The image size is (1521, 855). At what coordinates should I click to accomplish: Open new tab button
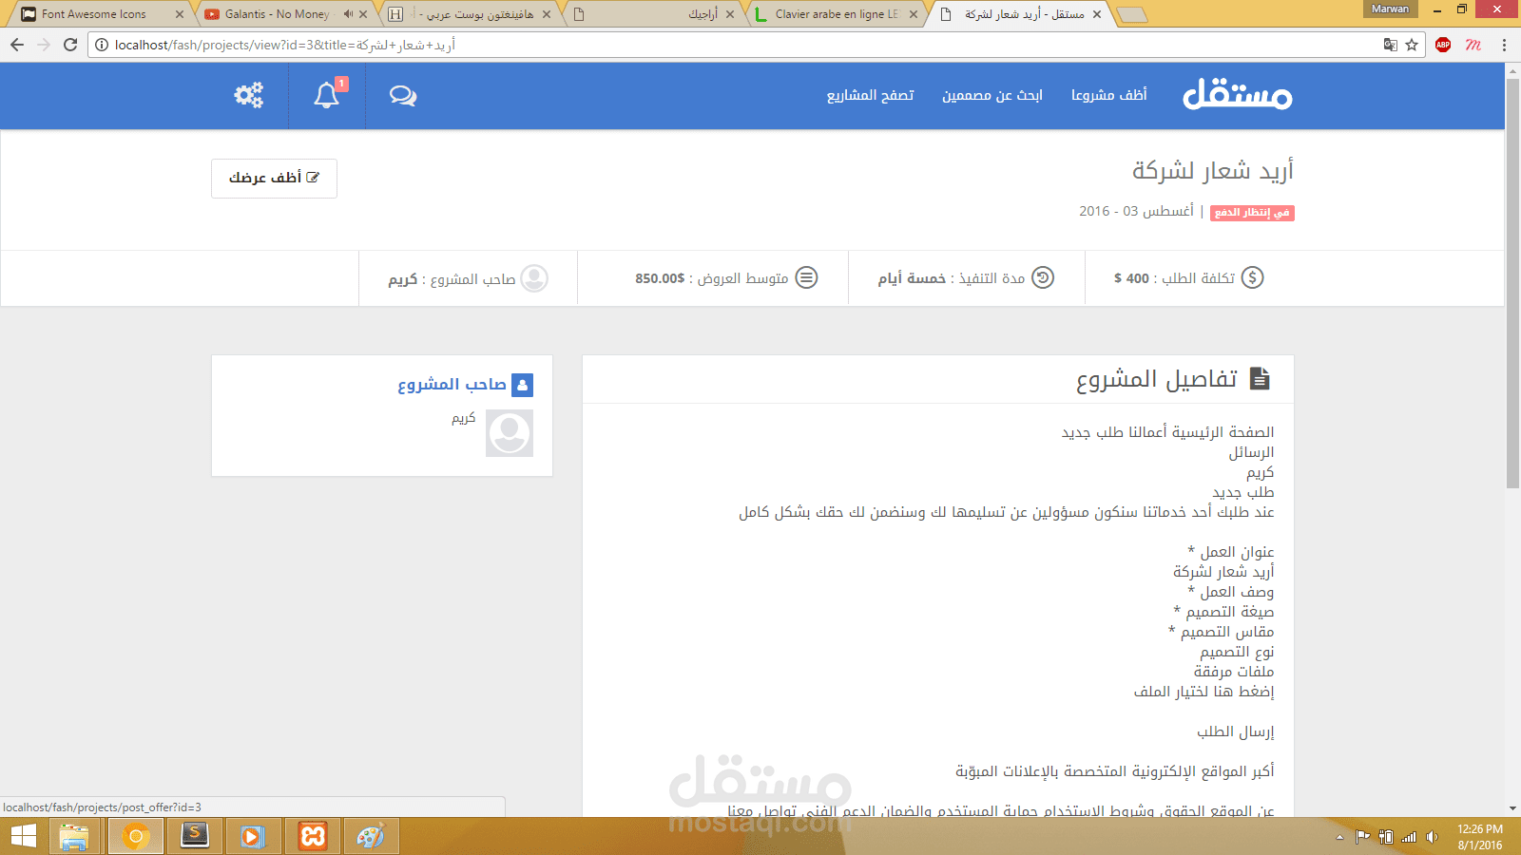coord(1131,14)
